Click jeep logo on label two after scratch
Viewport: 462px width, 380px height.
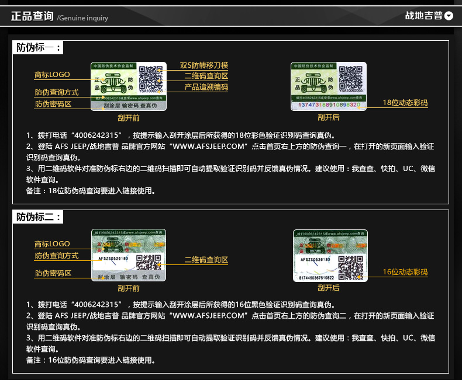click(x=315, y=246)
